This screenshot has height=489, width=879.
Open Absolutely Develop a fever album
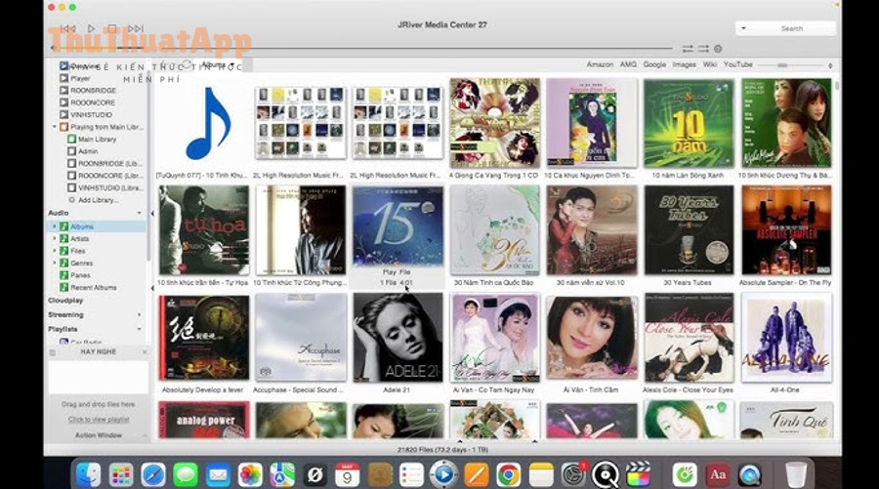point(203,338)
